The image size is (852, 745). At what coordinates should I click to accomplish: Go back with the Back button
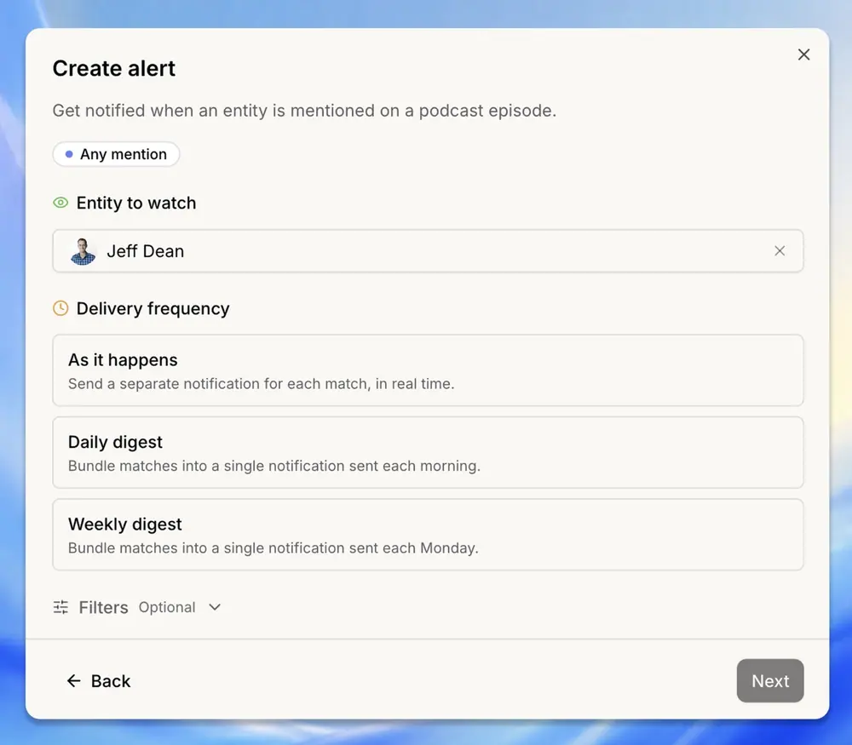tap(98, 681)
